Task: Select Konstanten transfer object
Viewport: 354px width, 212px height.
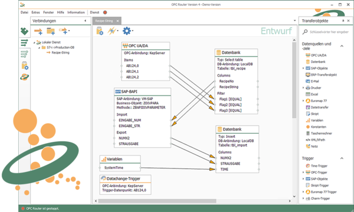Action: click(316, 127)
